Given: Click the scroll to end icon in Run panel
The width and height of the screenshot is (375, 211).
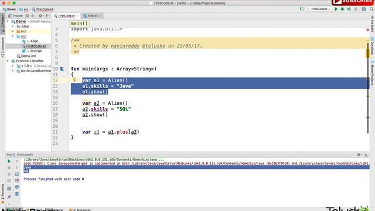Looking at the screenshot, I should [17, 181].
